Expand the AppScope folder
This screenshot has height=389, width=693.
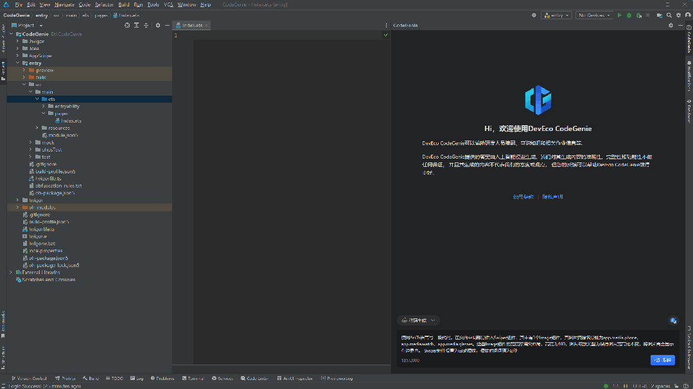[x=18, y=56]
